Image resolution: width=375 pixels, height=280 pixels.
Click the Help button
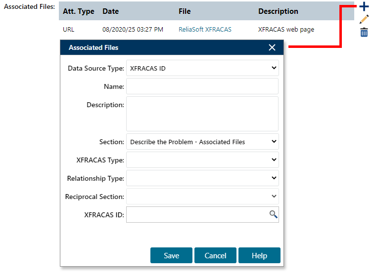(x=259, y=255)
